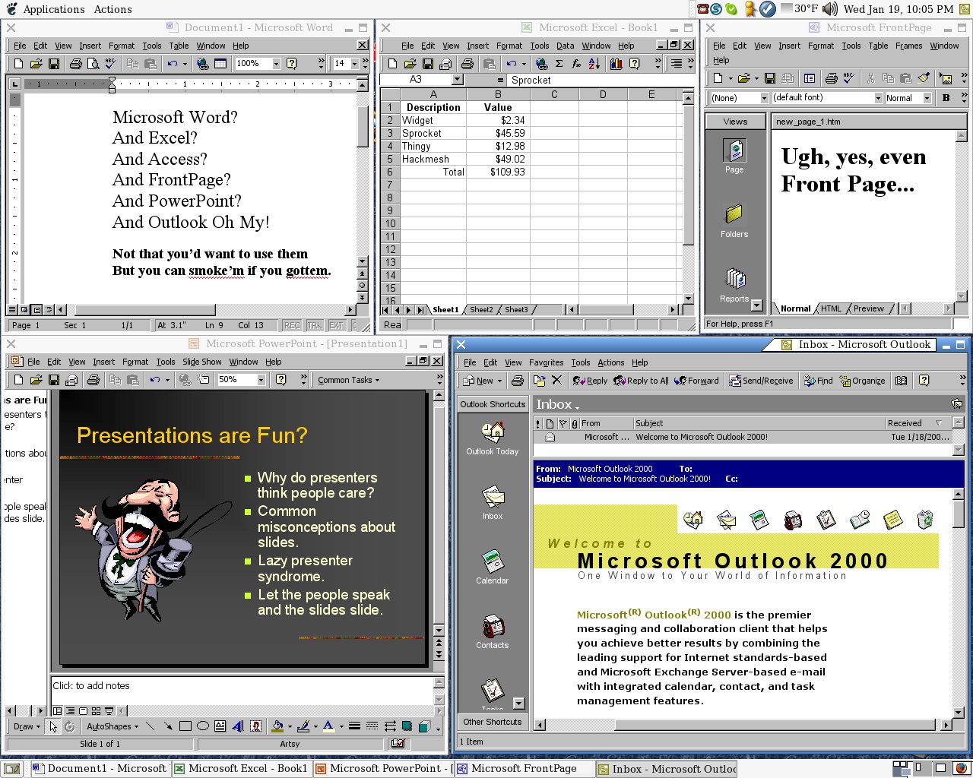Click Forward button in Outlook

[696, 381]
